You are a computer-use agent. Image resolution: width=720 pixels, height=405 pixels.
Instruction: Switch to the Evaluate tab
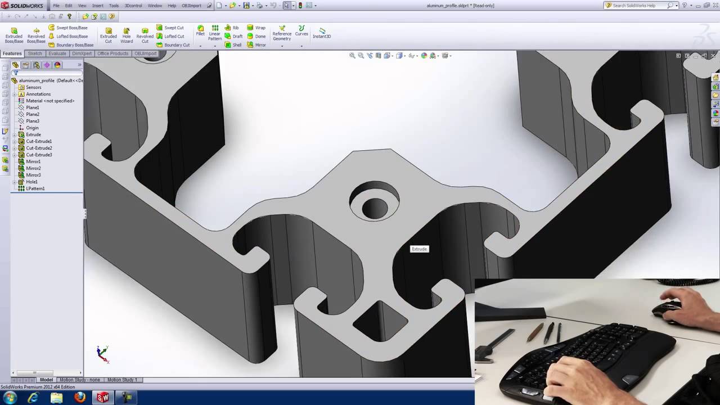click(x=57, y=53)
